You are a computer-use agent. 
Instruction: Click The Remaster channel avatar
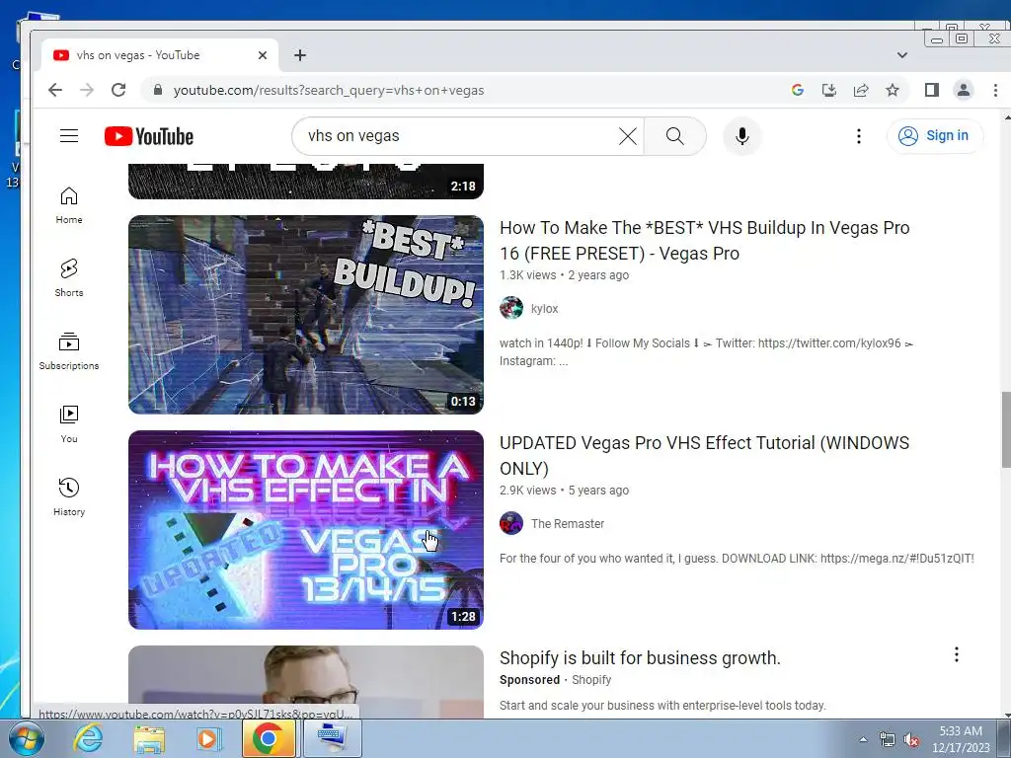pyautogui.click(x=511, y=523)
